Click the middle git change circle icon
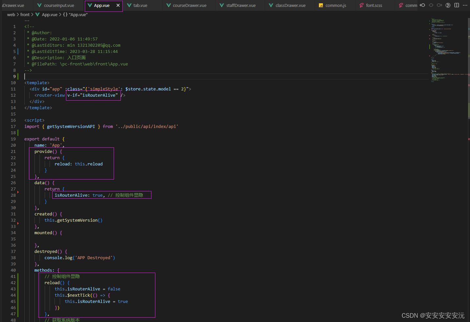 (431, 5)
